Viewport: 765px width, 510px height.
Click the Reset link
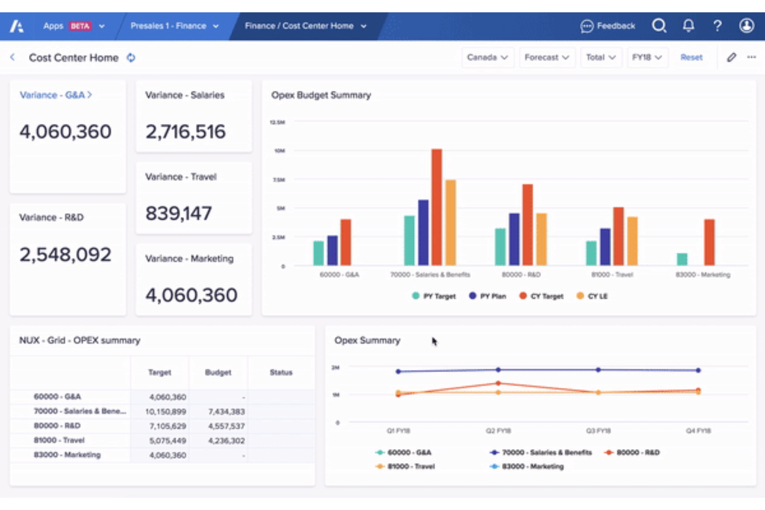coord(692,57)
